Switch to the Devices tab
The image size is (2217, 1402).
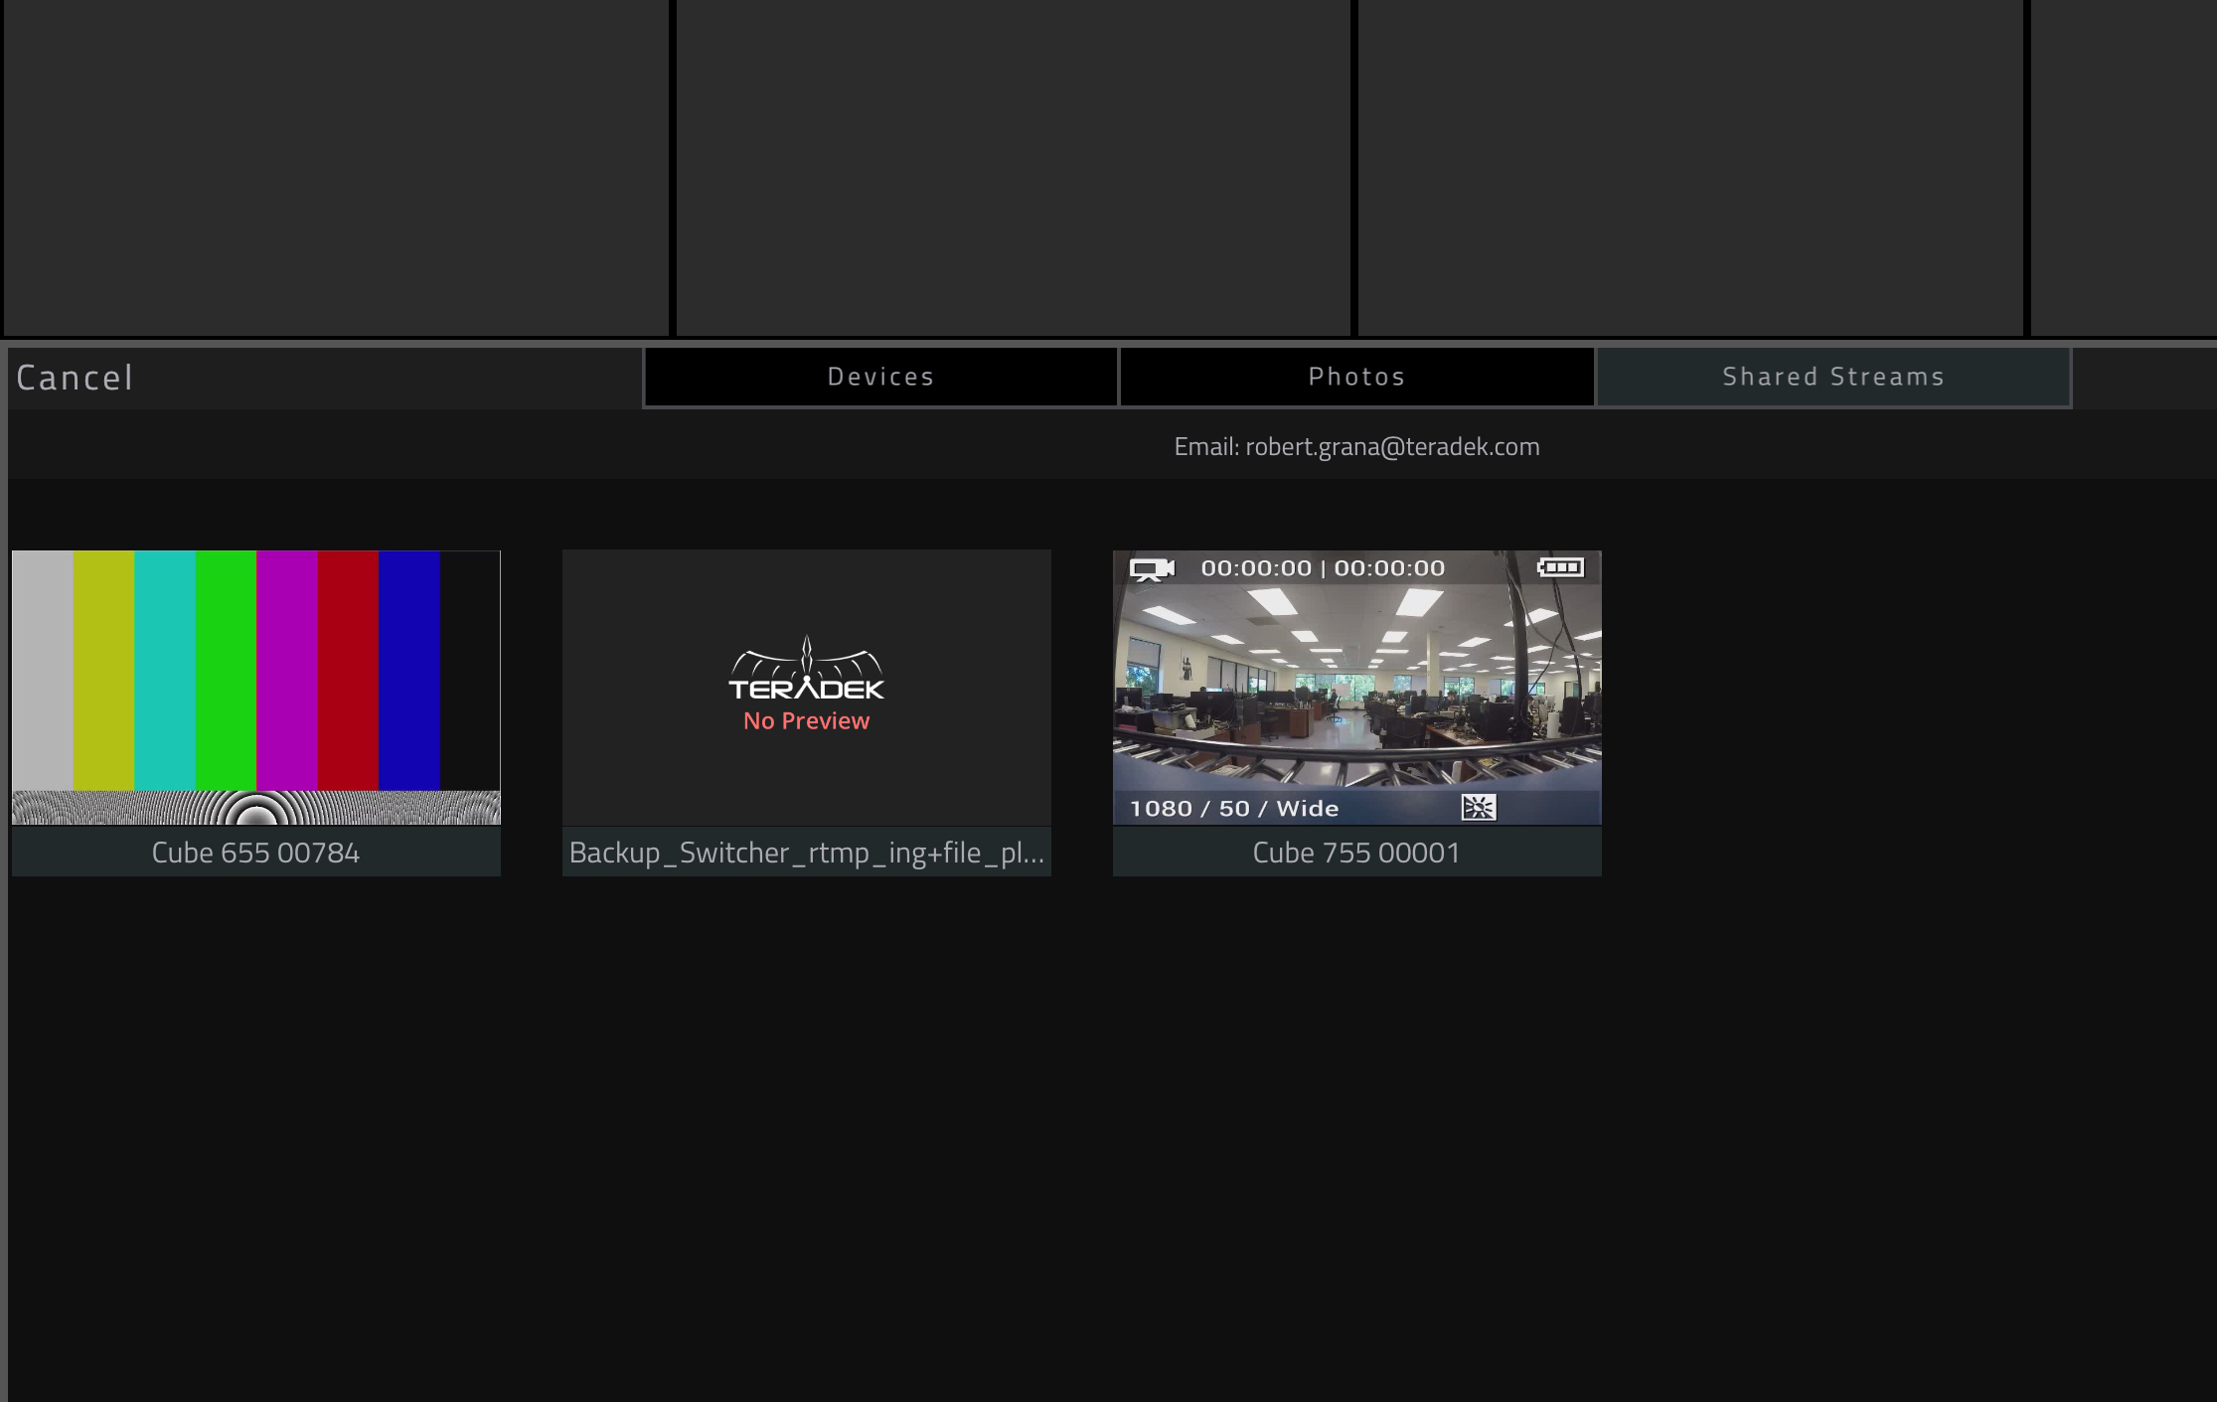pos(881,377)
